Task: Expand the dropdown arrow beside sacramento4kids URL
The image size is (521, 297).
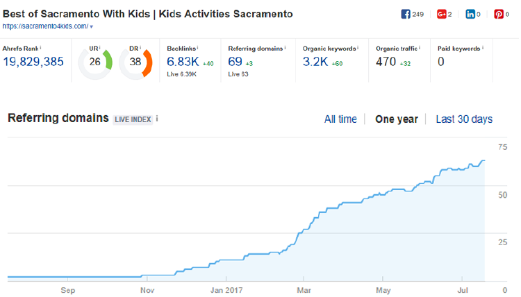Action: [92, 26]
